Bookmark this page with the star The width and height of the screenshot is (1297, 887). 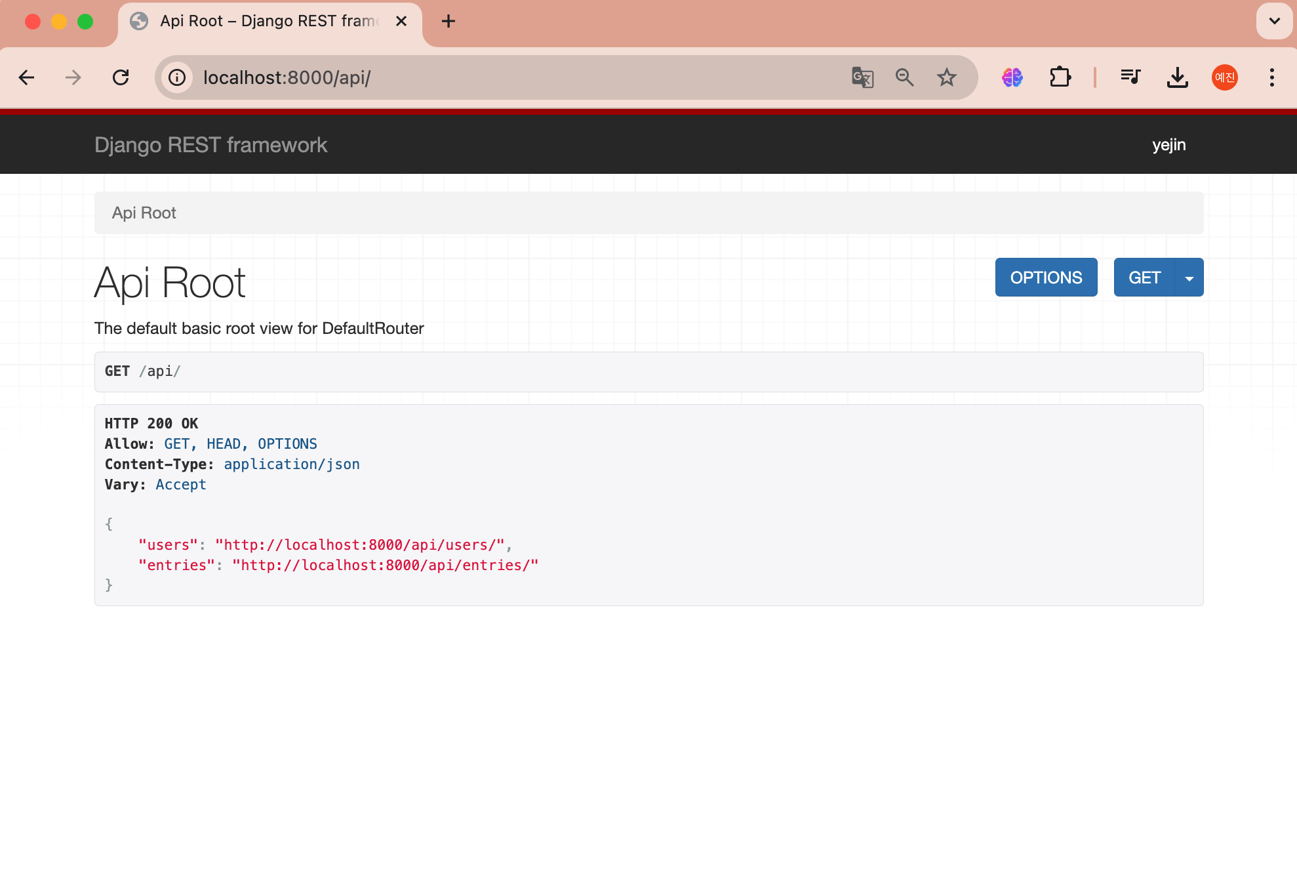coord(946,77)
